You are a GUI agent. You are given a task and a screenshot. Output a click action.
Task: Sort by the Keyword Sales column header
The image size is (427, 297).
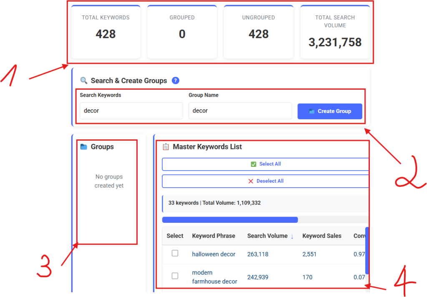pyautogui.click(x=322, y=236)
